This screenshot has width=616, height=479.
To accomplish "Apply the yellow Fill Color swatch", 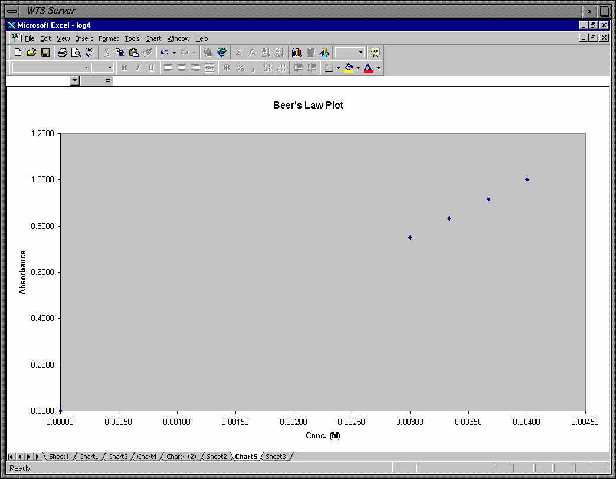I will pyautogui.click(x=349, y=68).
